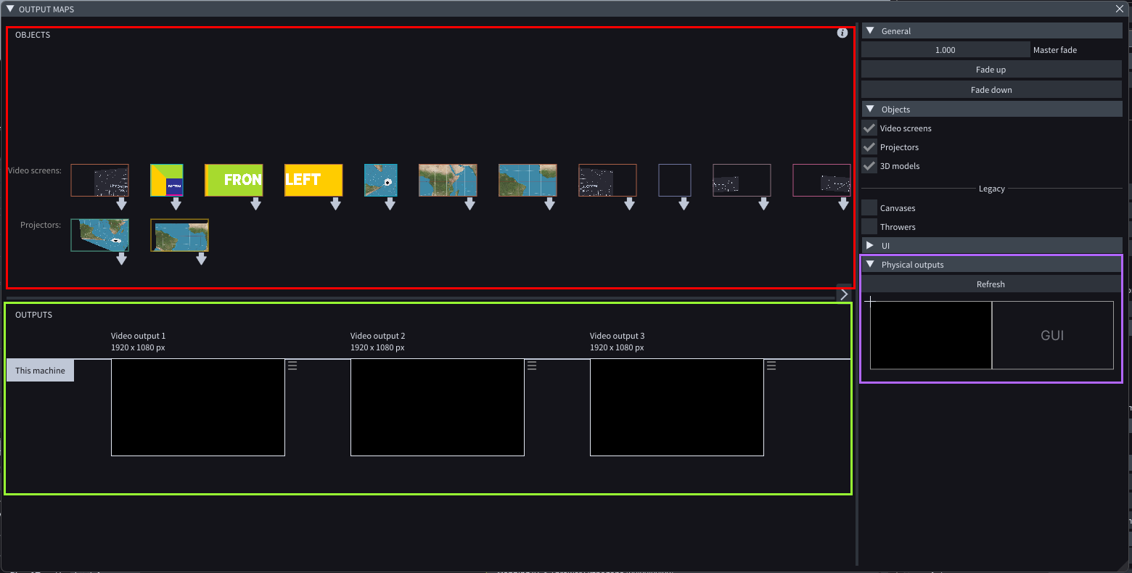Click the down arrow under the FRONT screen
The width and height of the screenshot is (1132, 573).
[255, 205]
